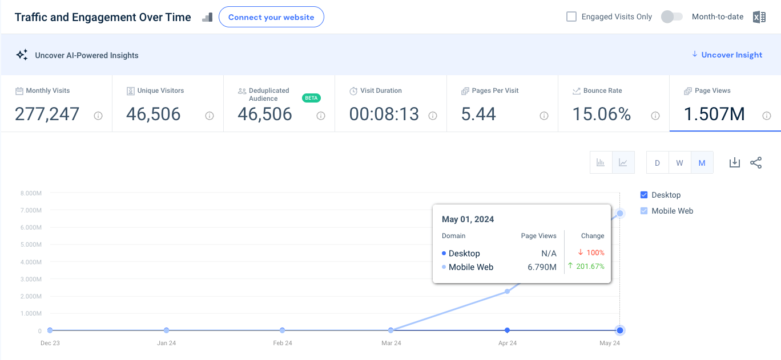Switch granularity to Daily
This screenshot has height=360, width=781.
coord(657,162)
